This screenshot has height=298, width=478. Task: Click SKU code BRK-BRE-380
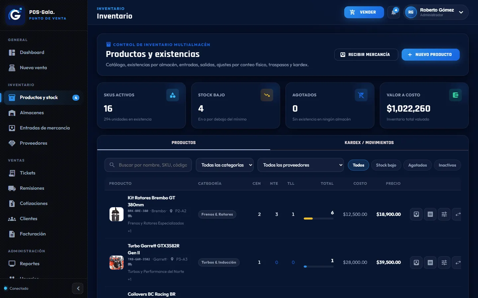click(138, 211)
